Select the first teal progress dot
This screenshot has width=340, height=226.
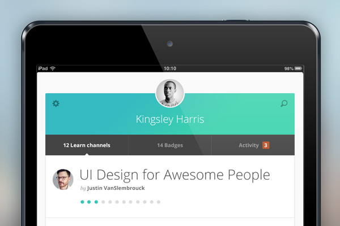pyautogui.click(x=82, y=202)
